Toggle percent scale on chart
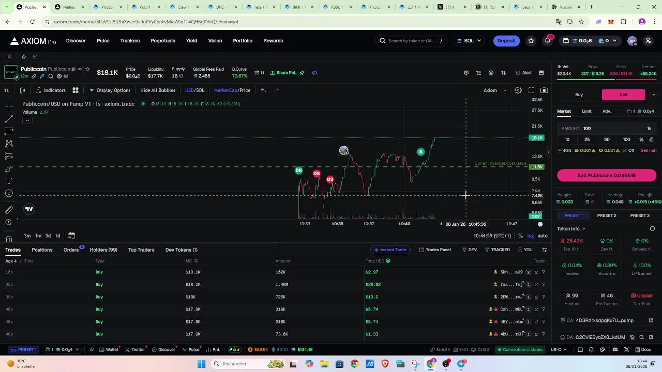The height and width of the screenshot is (372, 662). point(520,236)
